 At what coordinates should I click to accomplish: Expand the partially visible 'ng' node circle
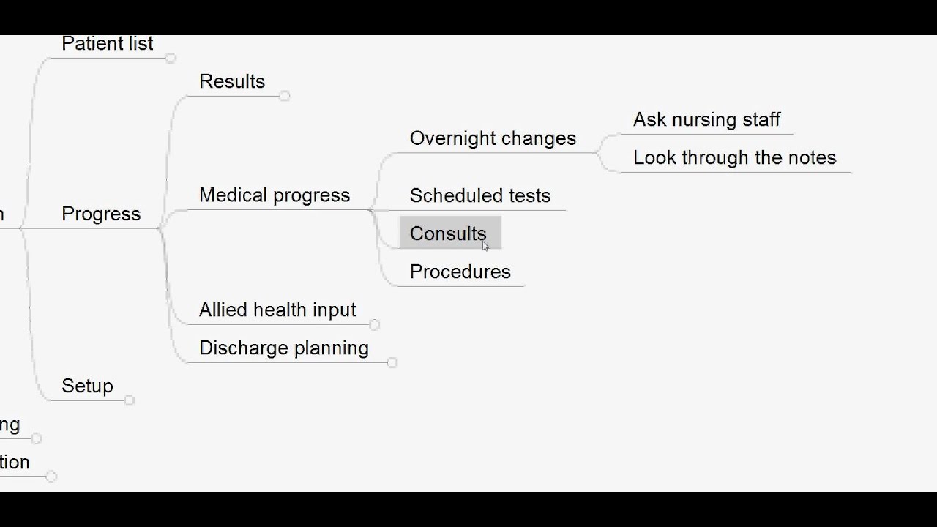tap(37, 438)
